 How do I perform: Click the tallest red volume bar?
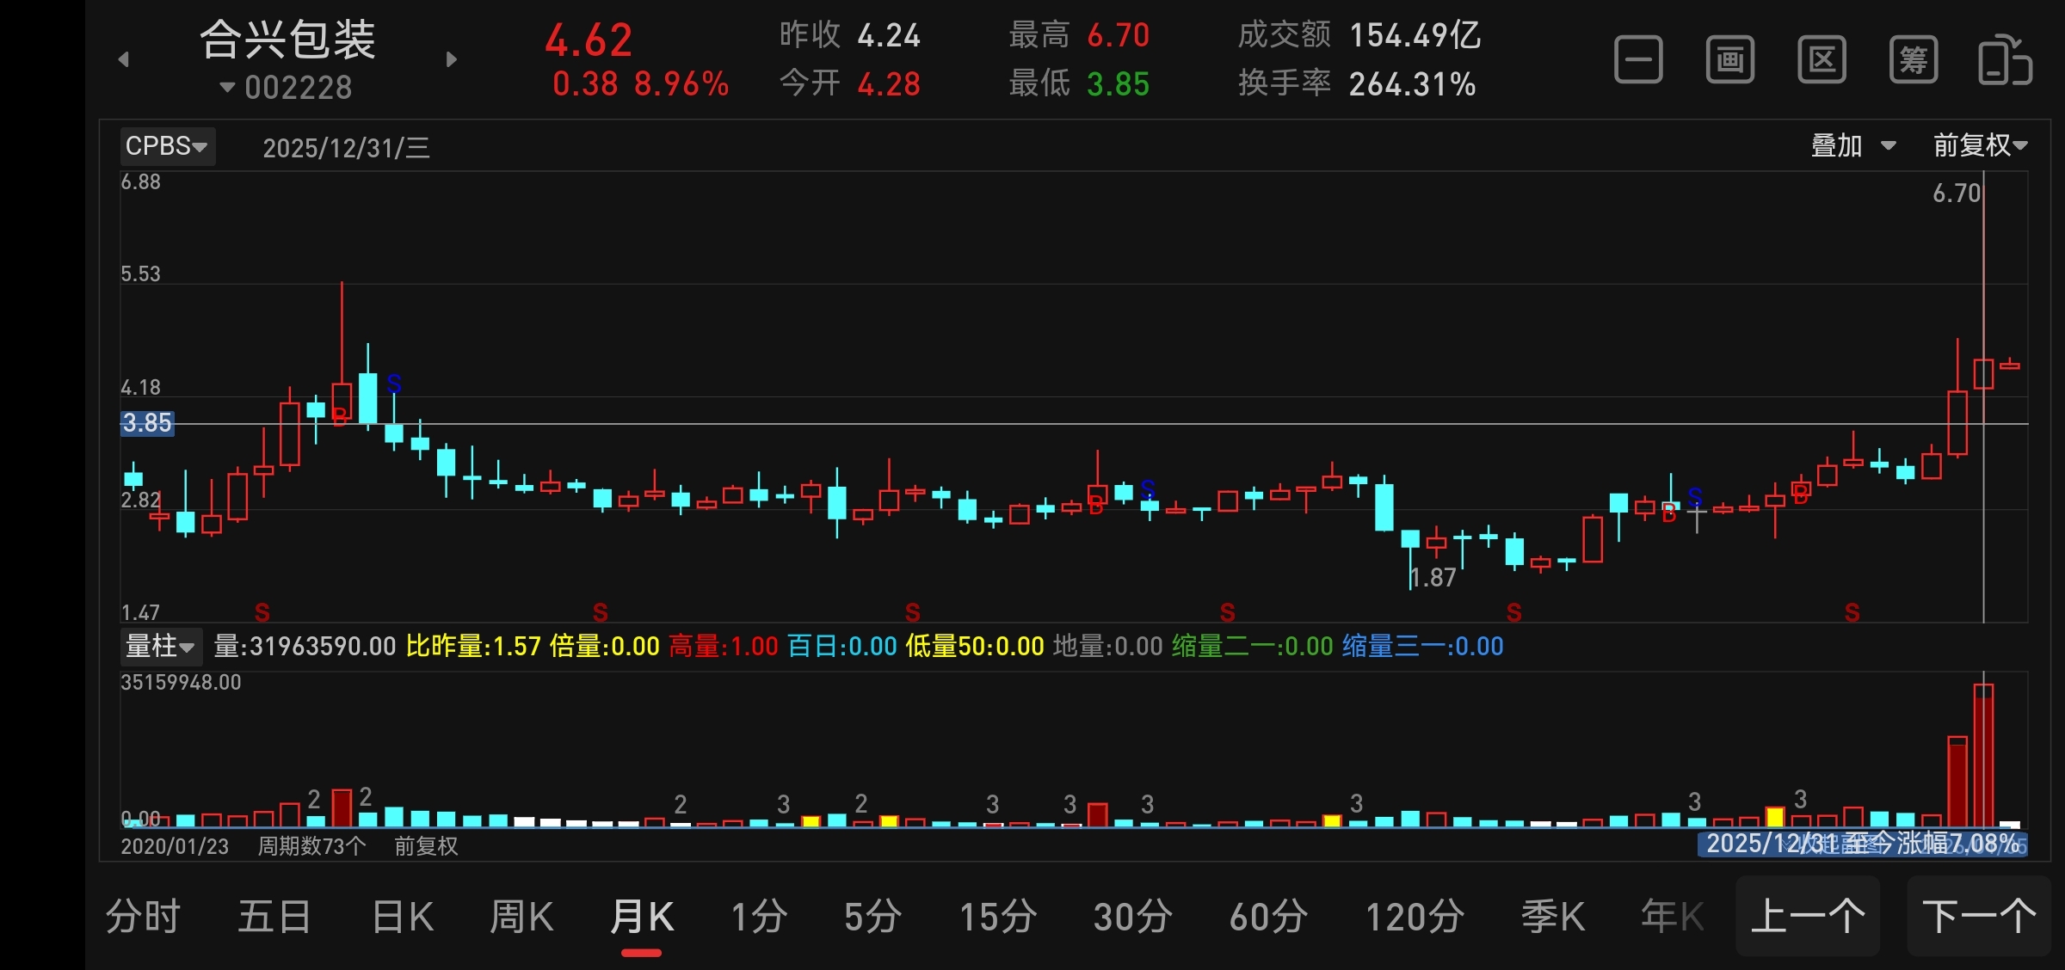pyautogui.click(x=1983, y=757)
